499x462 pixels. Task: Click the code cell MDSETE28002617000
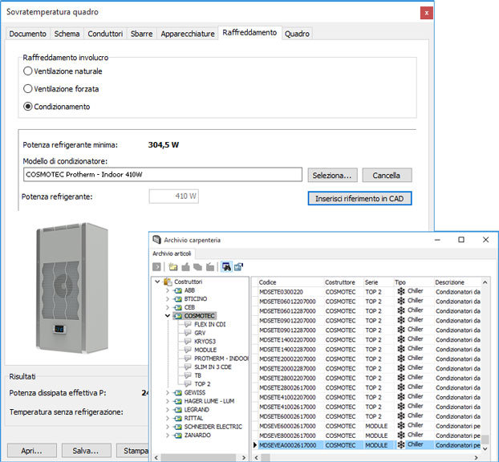tap(287, 387)
